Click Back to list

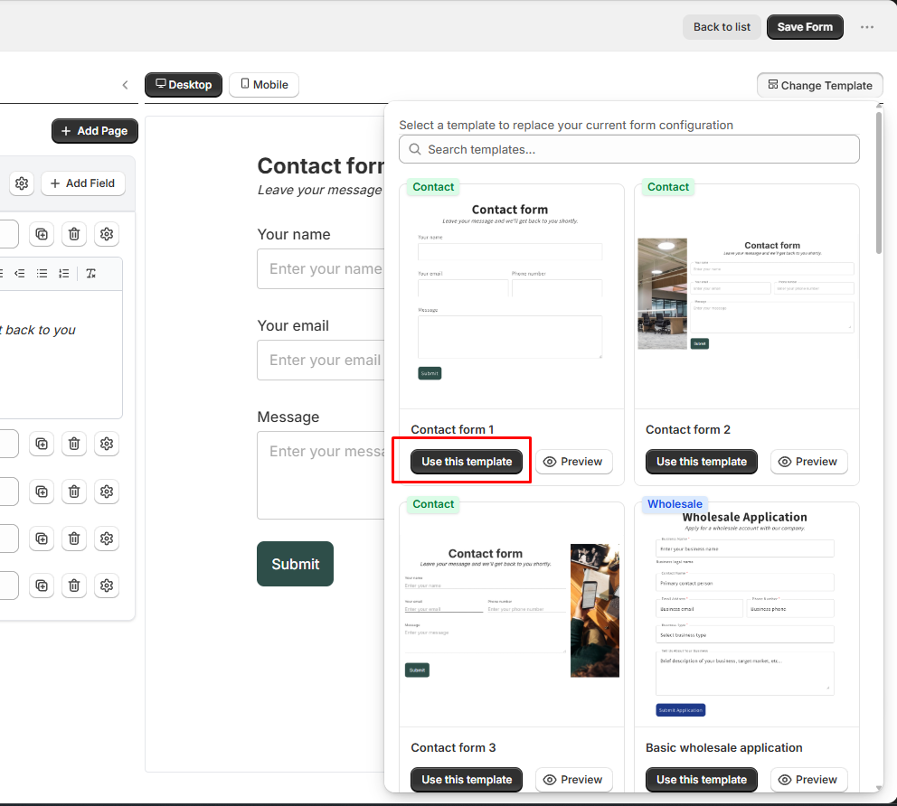pos(722,27)
